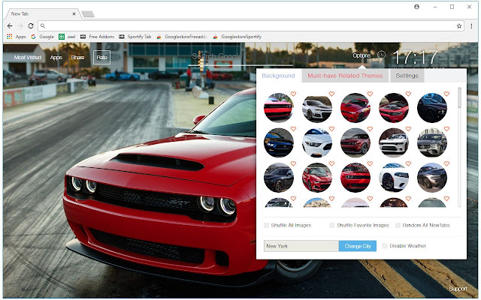Bookmark this page with the star icon
The image size is (481, 300).
pos(459,26)
